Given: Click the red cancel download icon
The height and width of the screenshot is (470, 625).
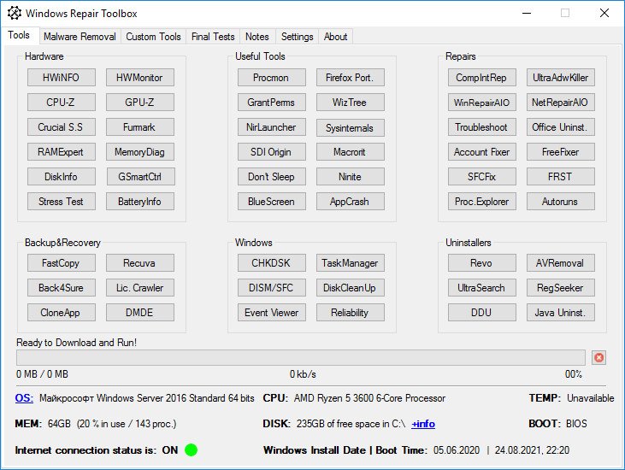Looking at the screenshot, I should (x=598, y=357).
